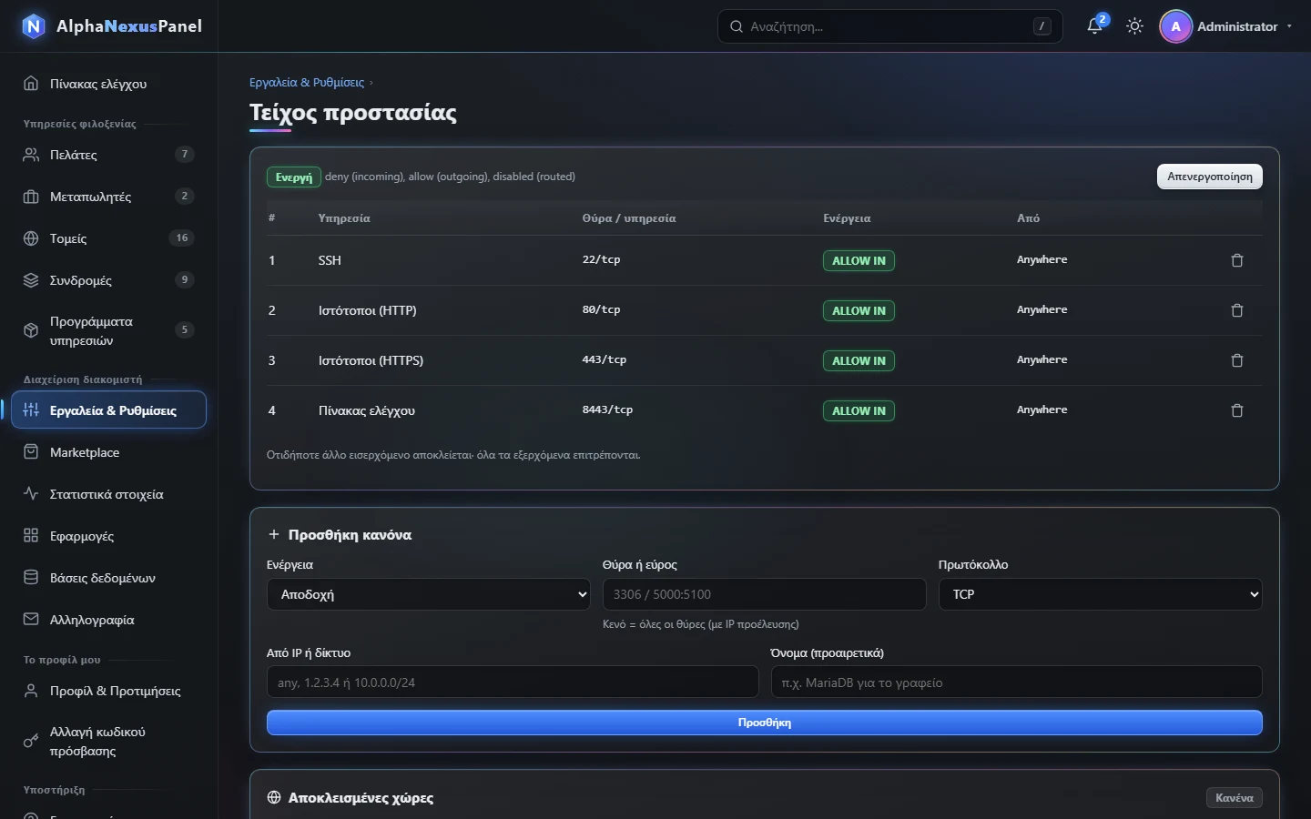The width and height of the screenshot is (1311, 819).
Task: Click the Από IP ή δίκτυο field
Action: (x=513, y=682)
